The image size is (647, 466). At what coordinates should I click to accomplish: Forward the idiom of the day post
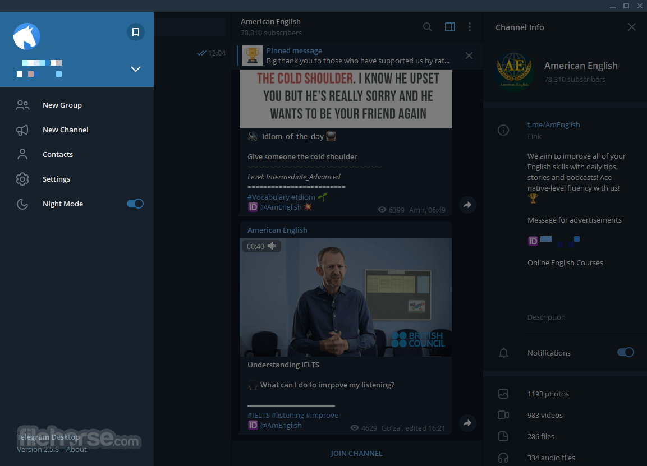467,205
